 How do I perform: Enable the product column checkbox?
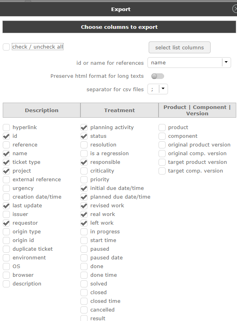[x=162, y=128]
